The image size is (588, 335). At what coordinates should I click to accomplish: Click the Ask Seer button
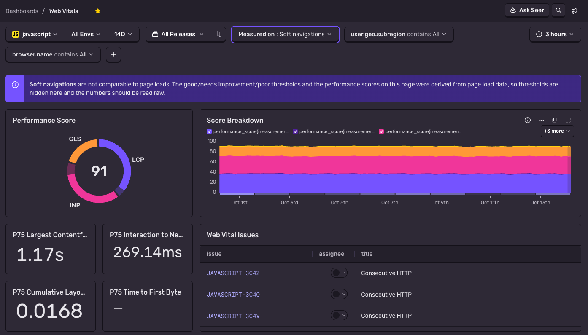click(527, 11)
